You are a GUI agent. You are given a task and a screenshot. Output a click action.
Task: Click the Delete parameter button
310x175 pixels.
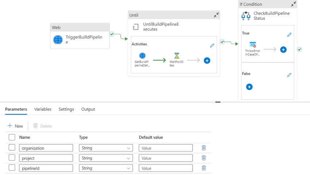coord(43,126)
